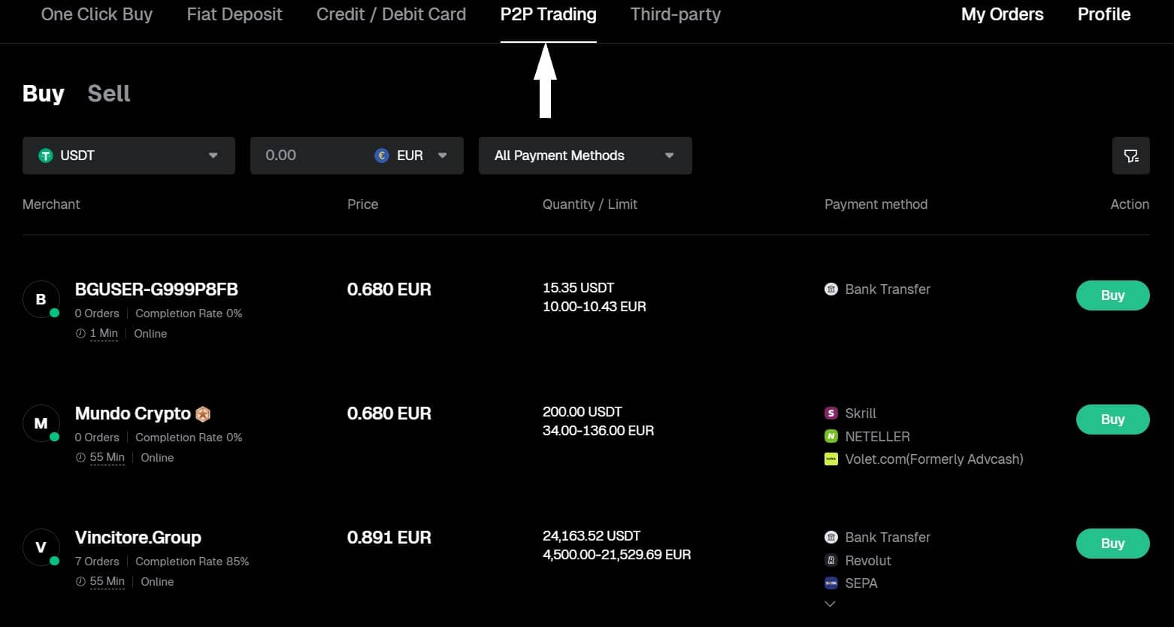Image resolution: width=1174 pixels, height=627 pixels.
Task: Open All Payment Methods dropdown
Action: coord(585,156)
